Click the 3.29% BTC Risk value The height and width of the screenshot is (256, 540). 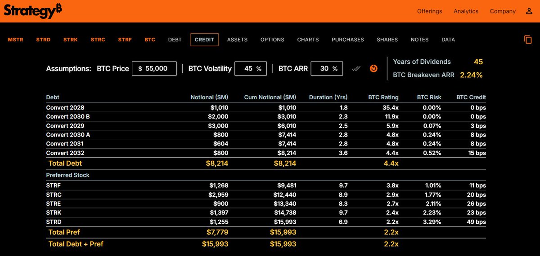[433, 221]
